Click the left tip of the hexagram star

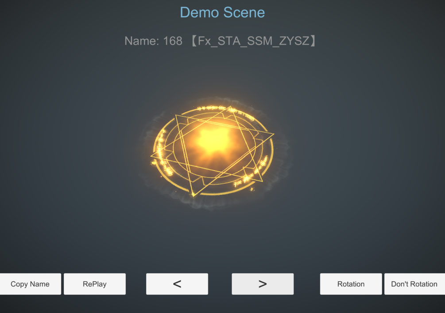pos(152,155)
